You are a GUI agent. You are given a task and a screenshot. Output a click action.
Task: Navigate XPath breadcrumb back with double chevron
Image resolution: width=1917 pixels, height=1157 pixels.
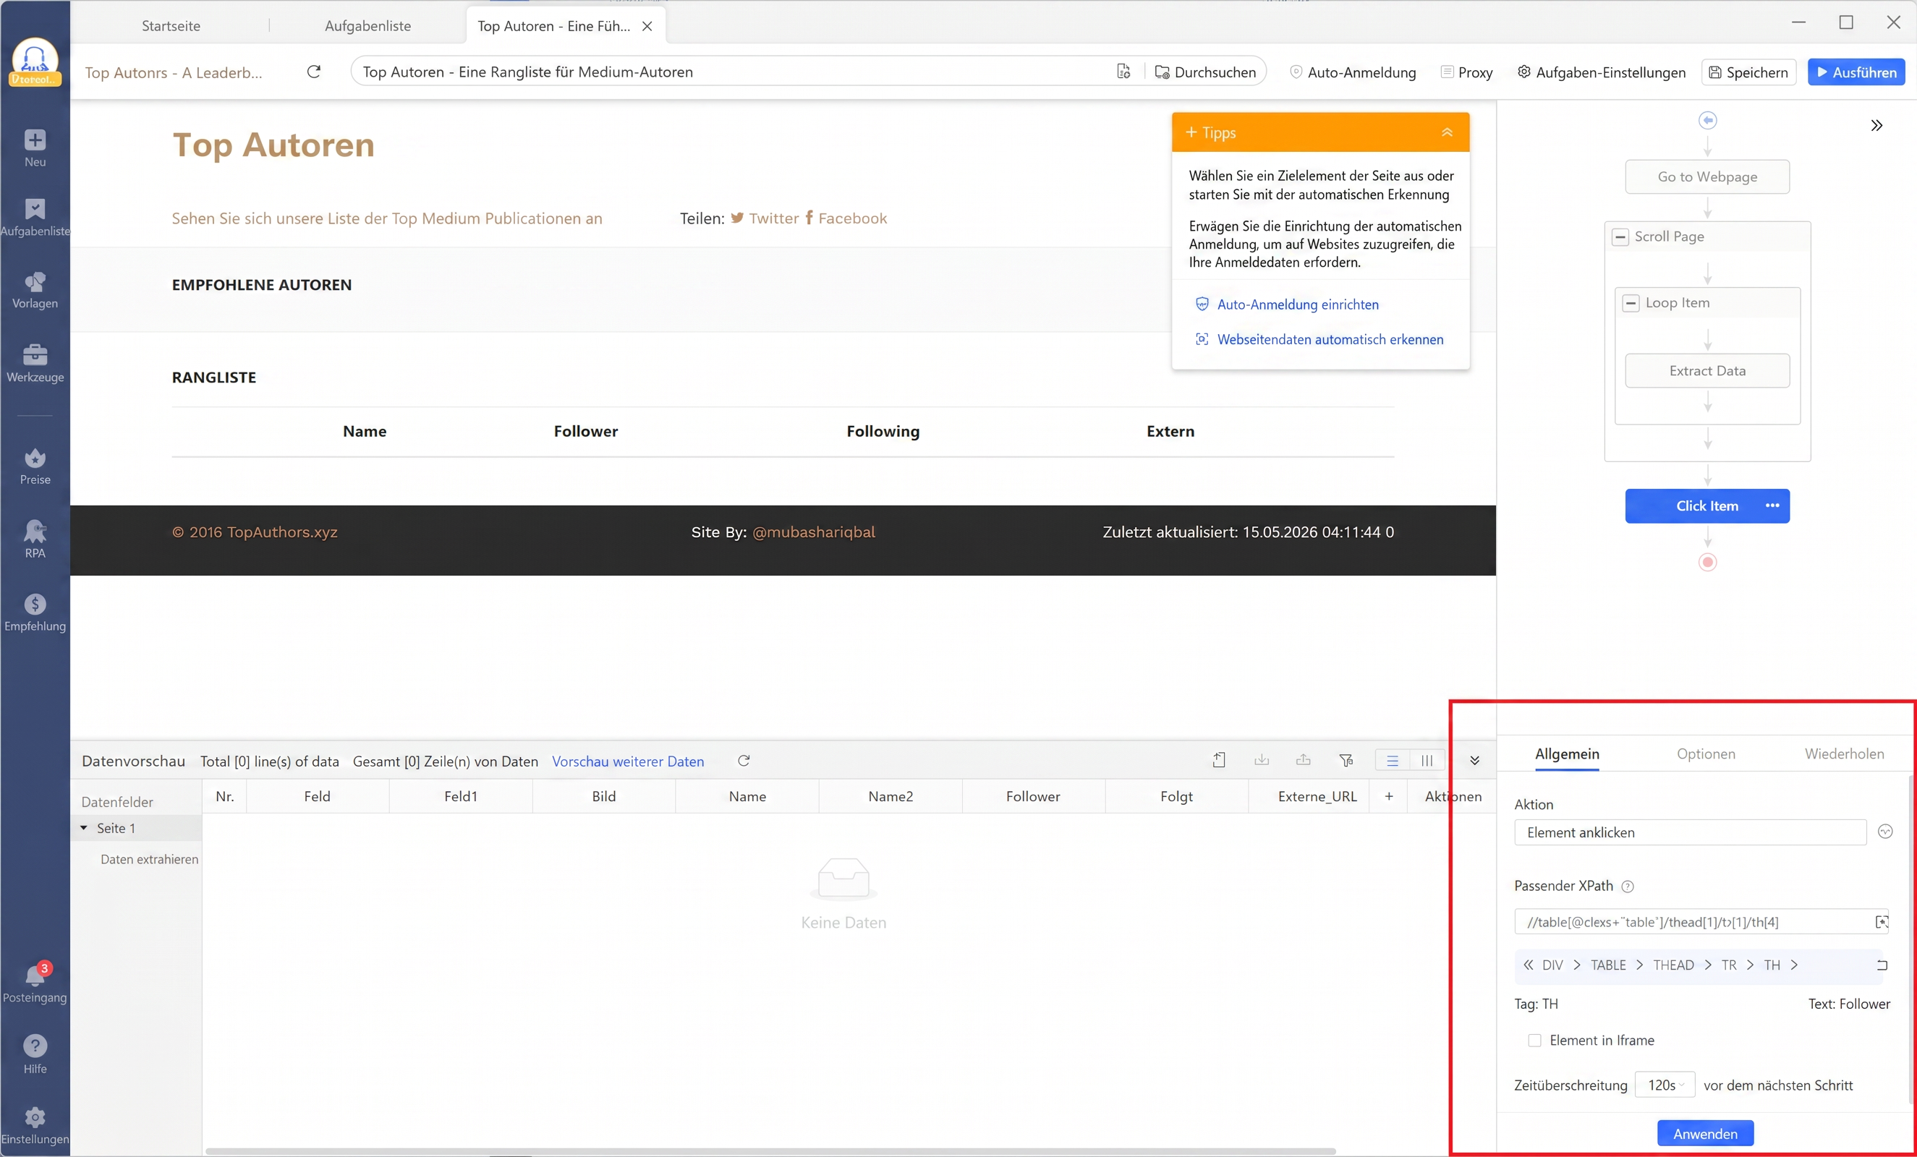click(1528, 965)
